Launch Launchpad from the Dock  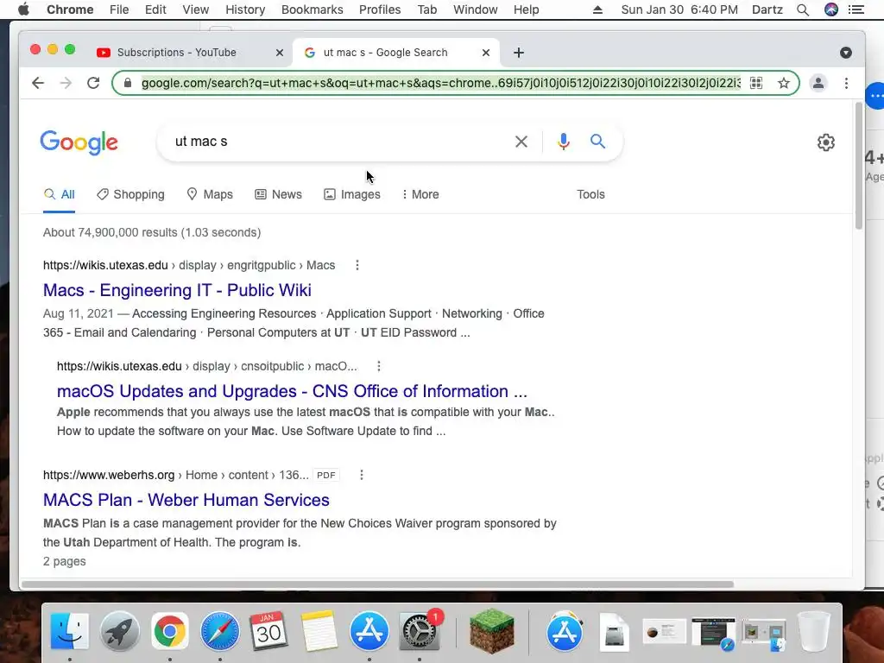(119, 631)
